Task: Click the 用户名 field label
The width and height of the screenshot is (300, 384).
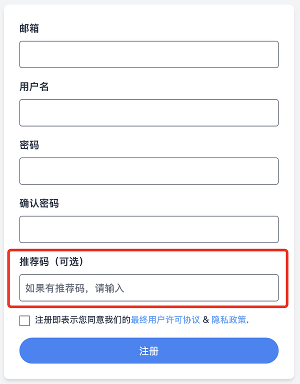Action: 34,87
